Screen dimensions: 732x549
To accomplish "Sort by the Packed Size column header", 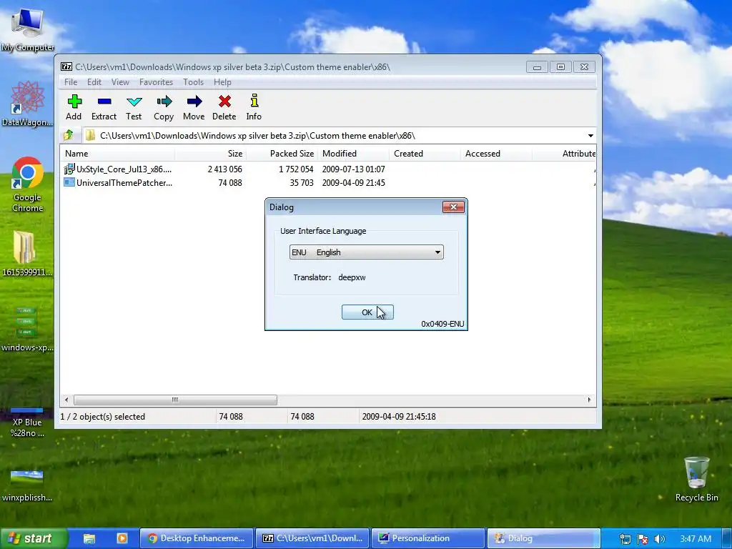I will [x=282, y=154].
